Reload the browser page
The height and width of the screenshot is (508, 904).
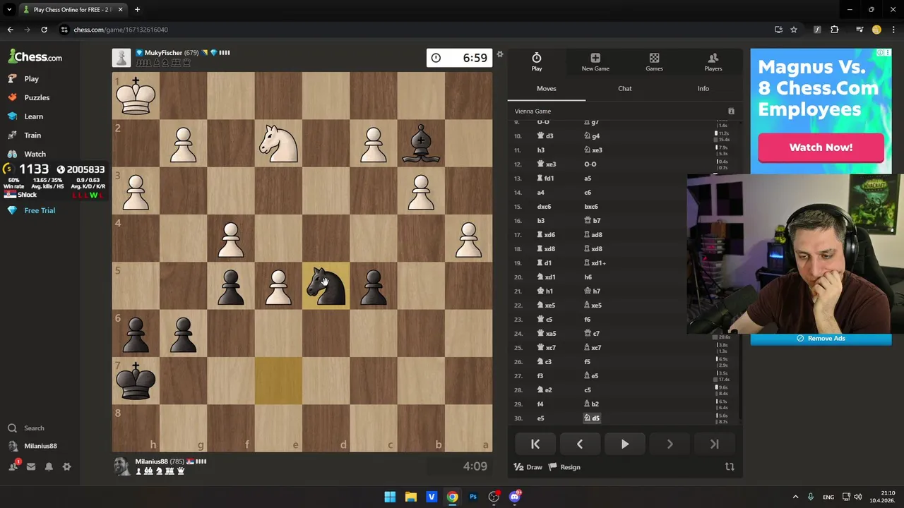pos(44,30)
